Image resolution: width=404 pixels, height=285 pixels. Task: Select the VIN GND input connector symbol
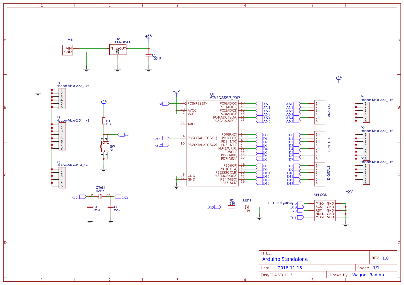click(68, 51)
